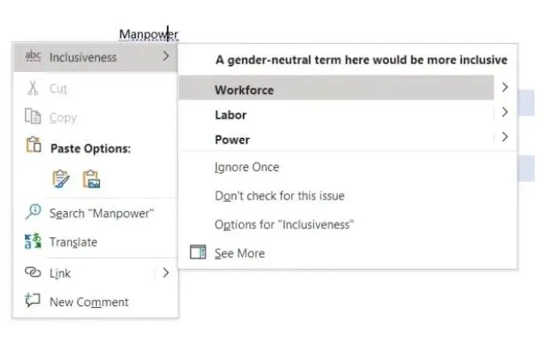Click the word Manpower in the document
The image size is (555, 338).
click(148, 34)
